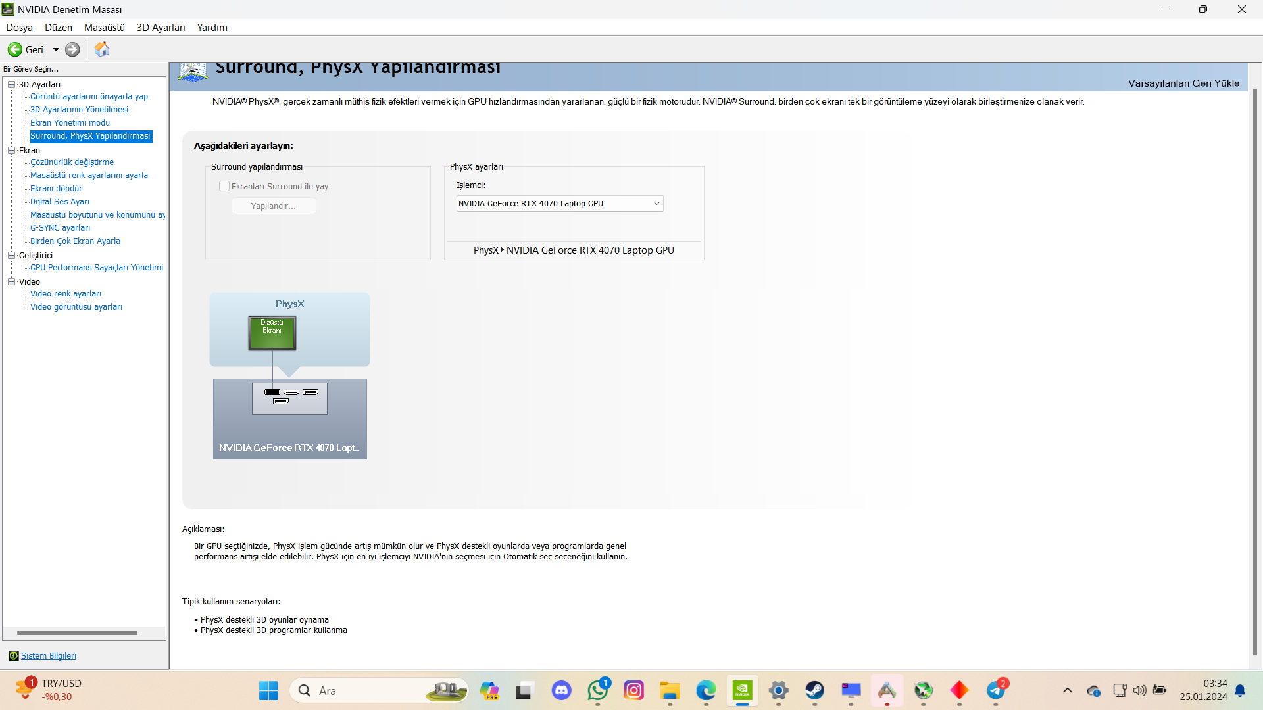Select Birden Çok Ekran Ayarla
Screen dimensions: 1263x710
75,241
